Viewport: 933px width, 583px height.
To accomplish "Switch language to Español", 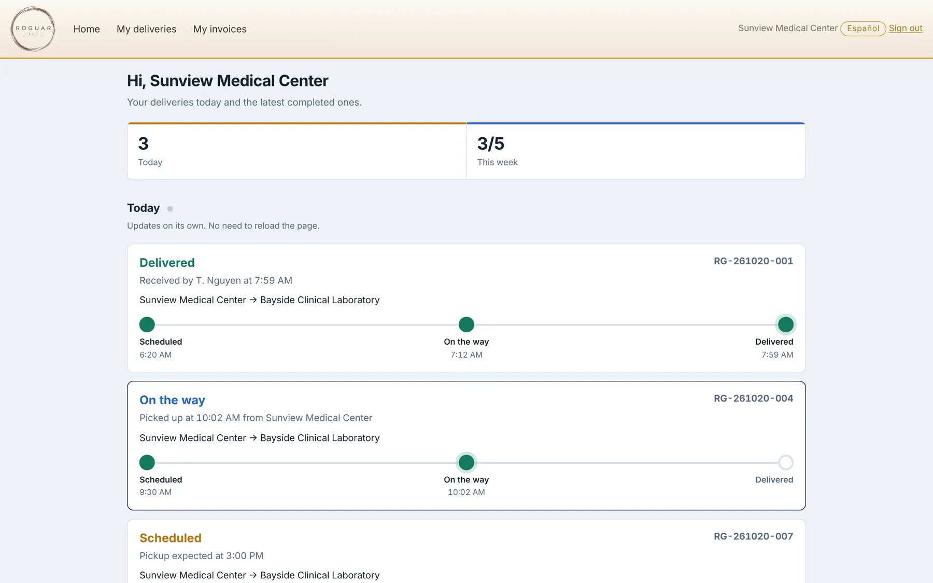I will 863,29.
